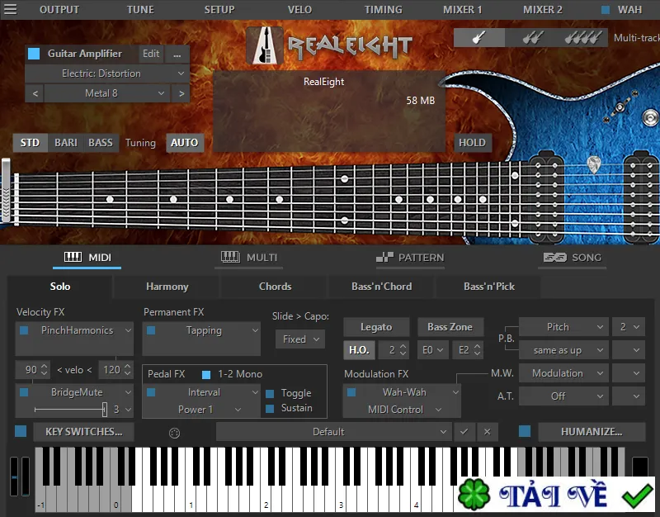Open the Slide Capo Fixed dropdown
The width and height of the screenshot is (660, 517).
pos(300,339)
